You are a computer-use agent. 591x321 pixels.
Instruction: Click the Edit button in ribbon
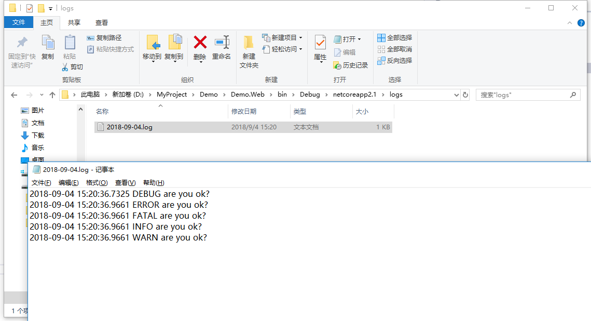pyautogui.click(x=345, y=52)
